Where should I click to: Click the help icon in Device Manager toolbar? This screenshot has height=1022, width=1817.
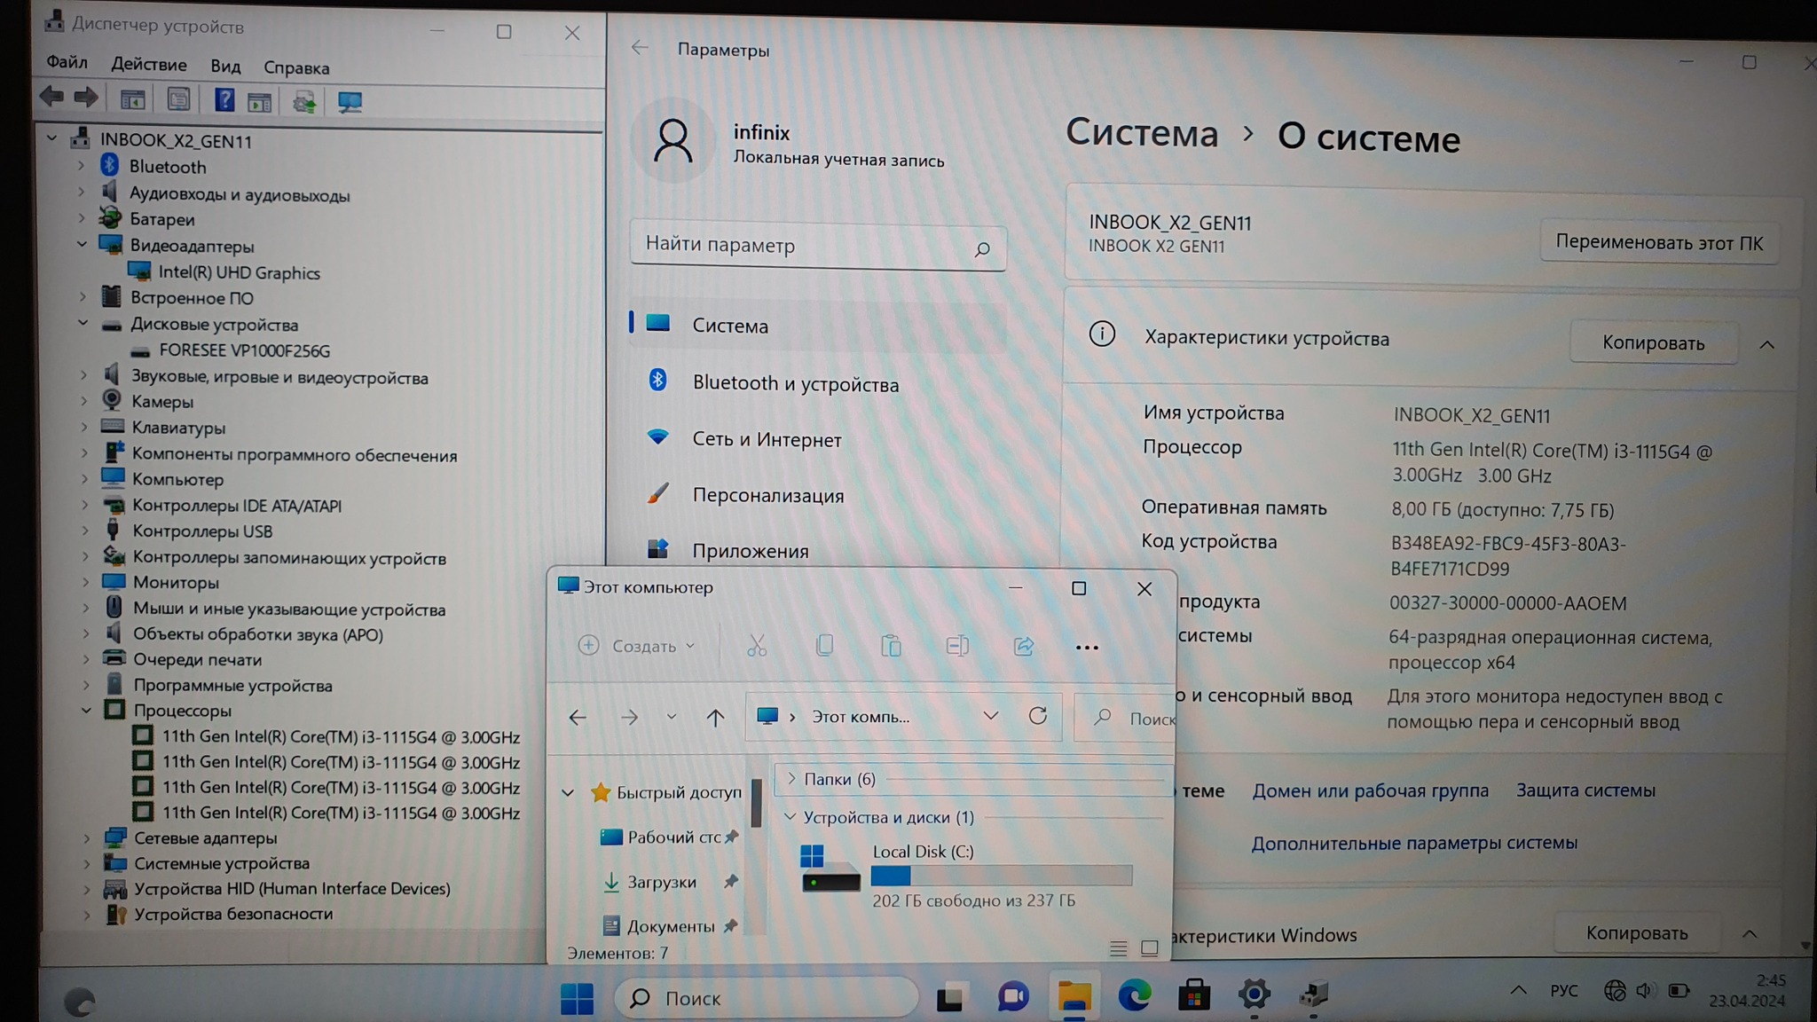click(x=224, y=100)
